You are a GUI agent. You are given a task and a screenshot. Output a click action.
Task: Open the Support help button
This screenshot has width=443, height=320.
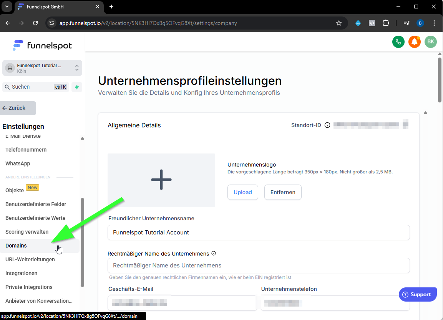pyautogui.click(x=418, y=294)
